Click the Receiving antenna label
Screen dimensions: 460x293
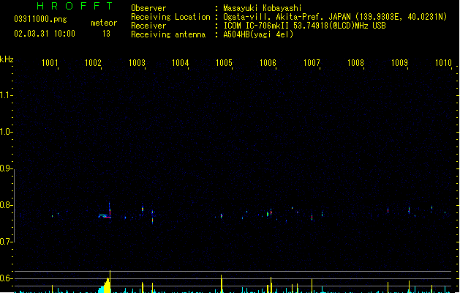coord(168,34)
